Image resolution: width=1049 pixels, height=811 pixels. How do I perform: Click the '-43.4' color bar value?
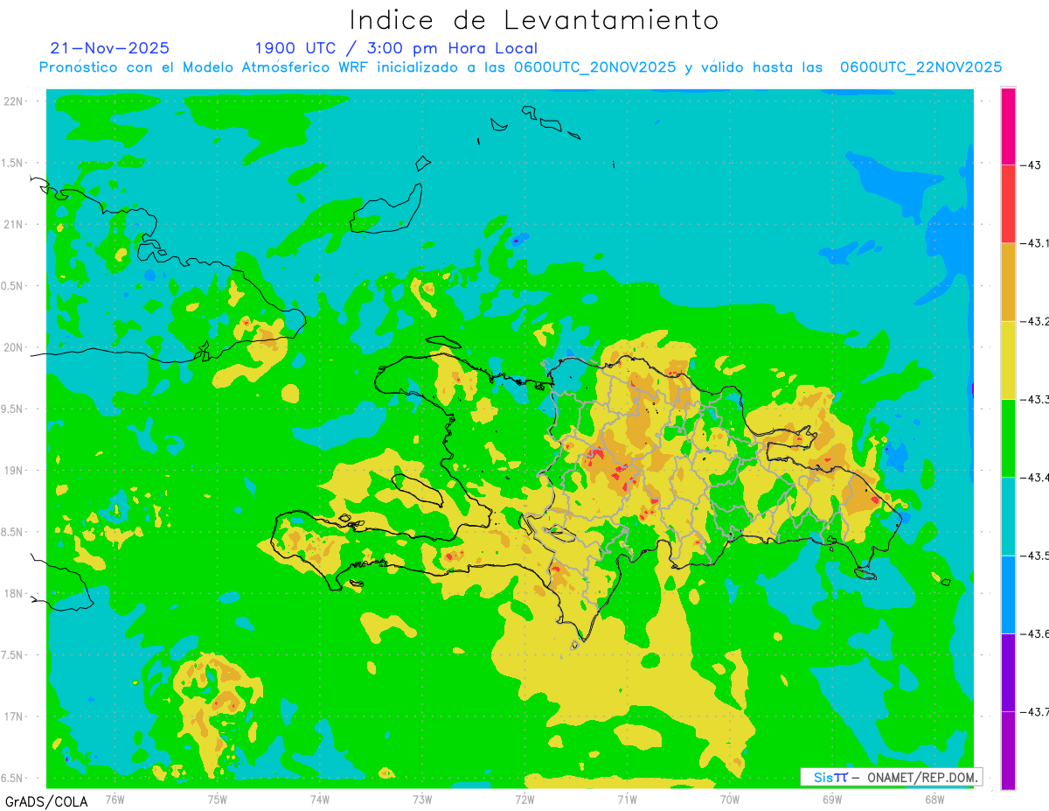(x=1035, y=477)
